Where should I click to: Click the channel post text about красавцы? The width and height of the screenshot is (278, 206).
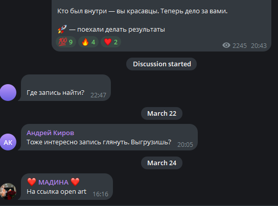tap(143, 11)
